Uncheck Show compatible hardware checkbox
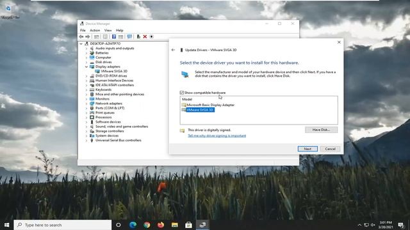Image resolution: width=410 pixels, height=230 pixels. (182, 93)
